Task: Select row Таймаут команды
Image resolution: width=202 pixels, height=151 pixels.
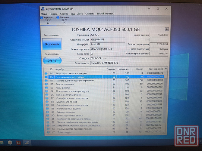Action: (104, 112)
